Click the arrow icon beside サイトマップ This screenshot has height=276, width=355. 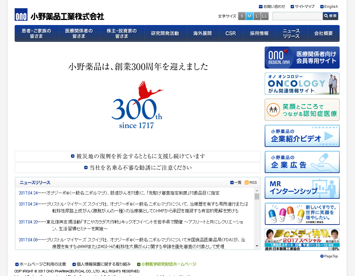[292, 6]
